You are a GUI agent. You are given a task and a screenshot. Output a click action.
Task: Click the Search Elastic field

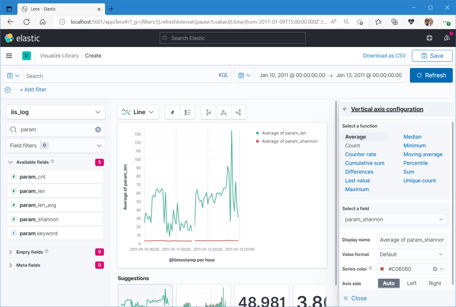pos(232,38)
